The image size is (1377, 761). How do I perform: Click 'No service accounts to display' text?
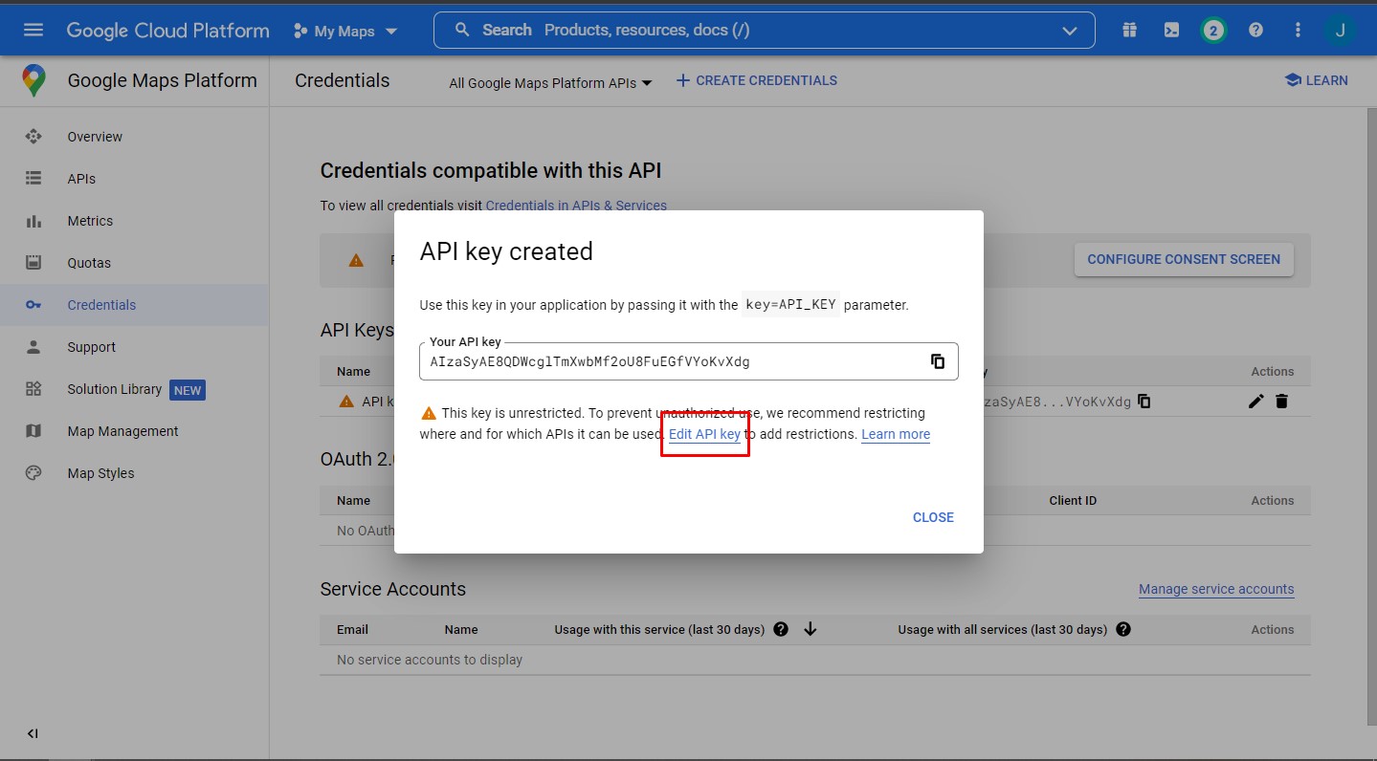pyautogui.click(x=430, y=660)
